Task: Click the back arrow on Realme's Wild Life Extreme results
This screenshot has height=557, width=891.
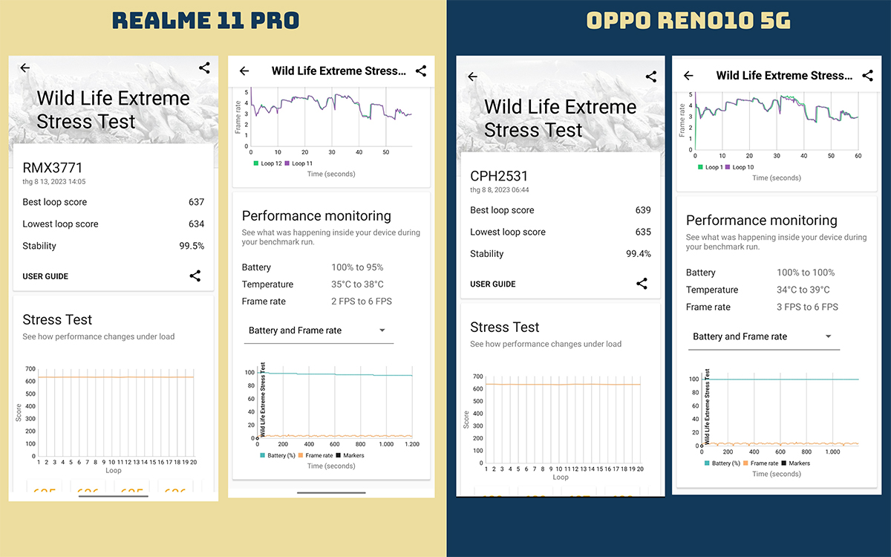Action: pyautogui.click(x=25, y=68)
